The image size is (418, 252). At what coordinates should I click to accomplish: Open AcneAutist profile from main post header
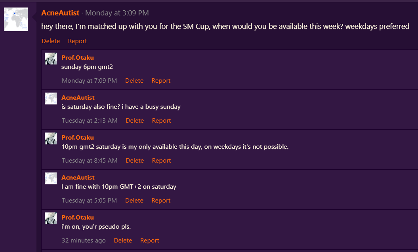point(60,13)
